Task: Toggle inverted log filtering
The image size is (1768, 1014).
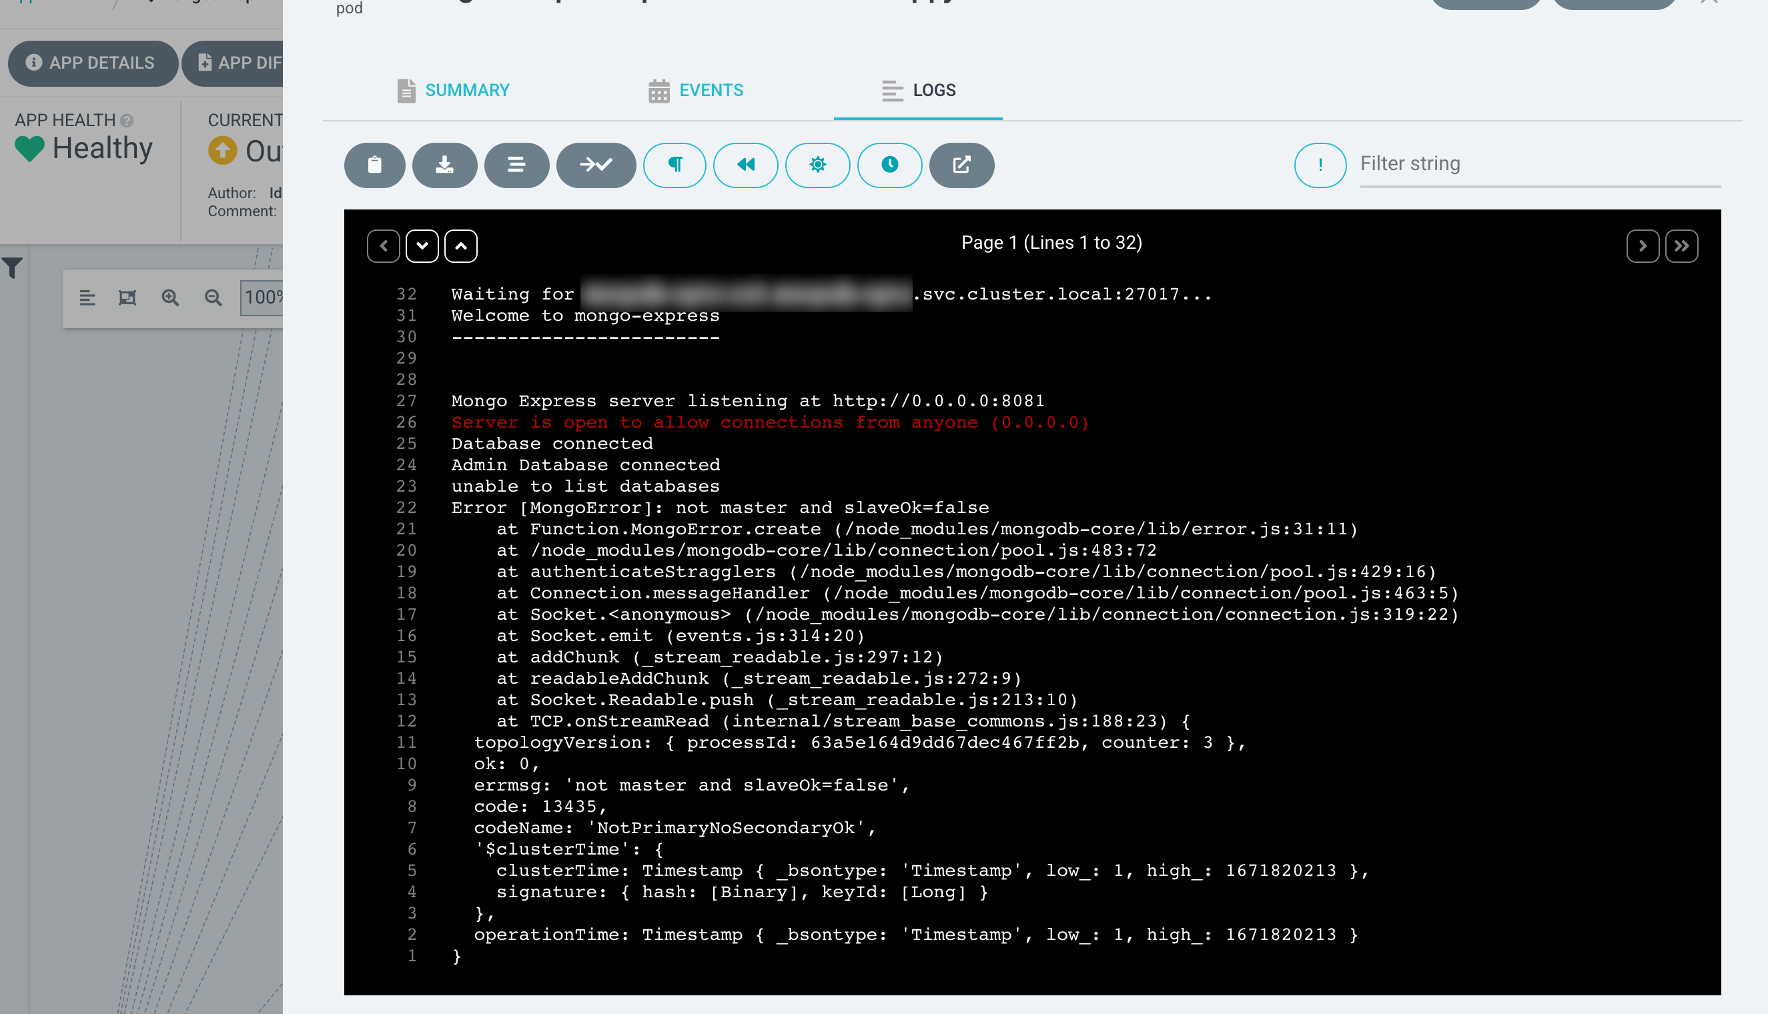Action: tap(1320, 165)
